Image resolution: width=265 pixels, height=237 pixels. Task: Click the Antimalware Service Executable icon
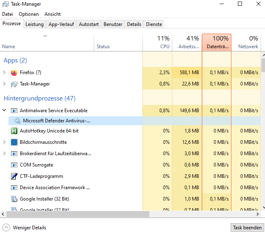click(x=14, y=111)
